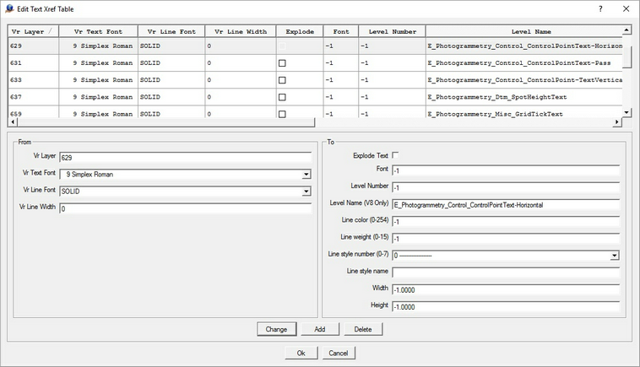Click the Level Name column header

[x=523, y=31]
